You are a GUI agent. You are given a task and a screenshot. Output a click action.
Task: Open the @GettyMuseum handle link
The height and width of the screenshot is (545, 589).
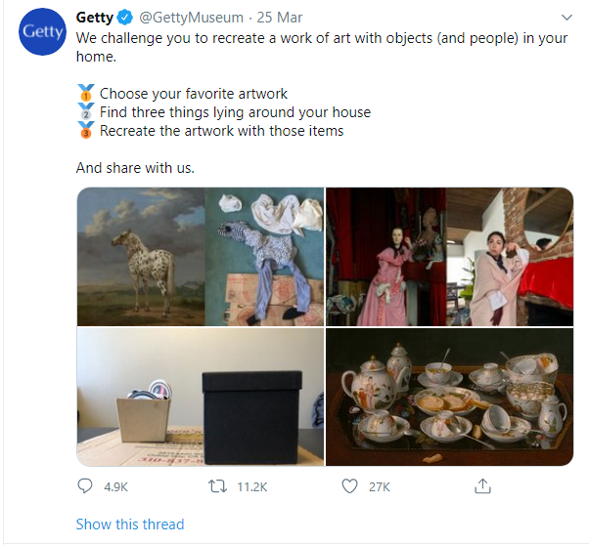190,18
